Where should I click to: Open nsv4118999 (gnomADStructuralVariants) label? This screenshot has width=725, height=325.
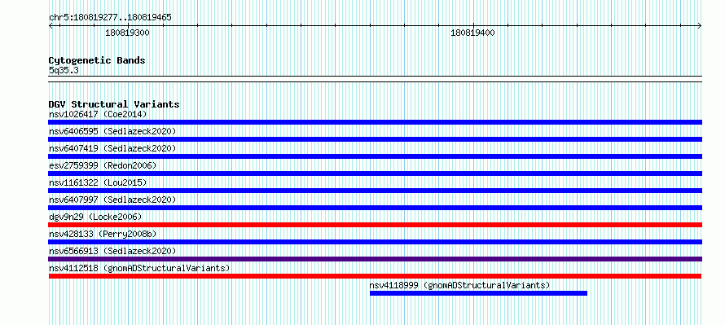click(x=459, y=285)
